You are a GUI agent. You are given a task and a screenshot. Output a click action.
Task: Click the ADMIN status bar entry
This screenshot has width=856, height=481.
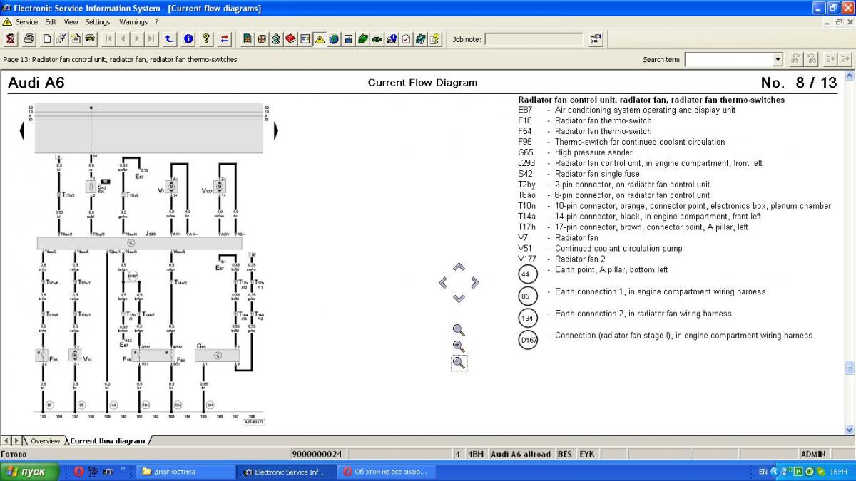(813, 454)
